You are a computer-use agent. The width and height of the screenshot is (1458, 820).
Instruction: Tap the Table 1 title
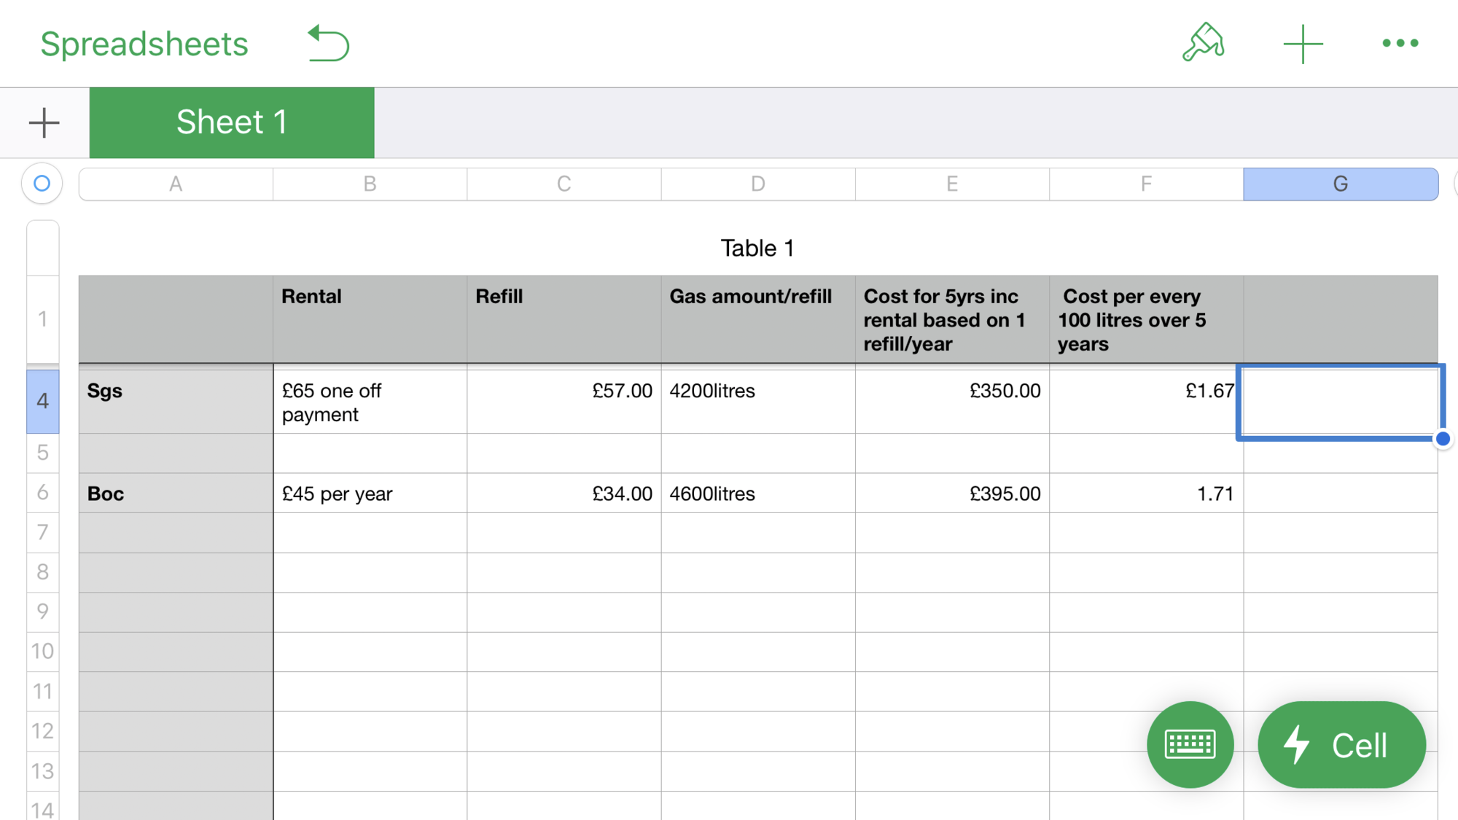757,249
